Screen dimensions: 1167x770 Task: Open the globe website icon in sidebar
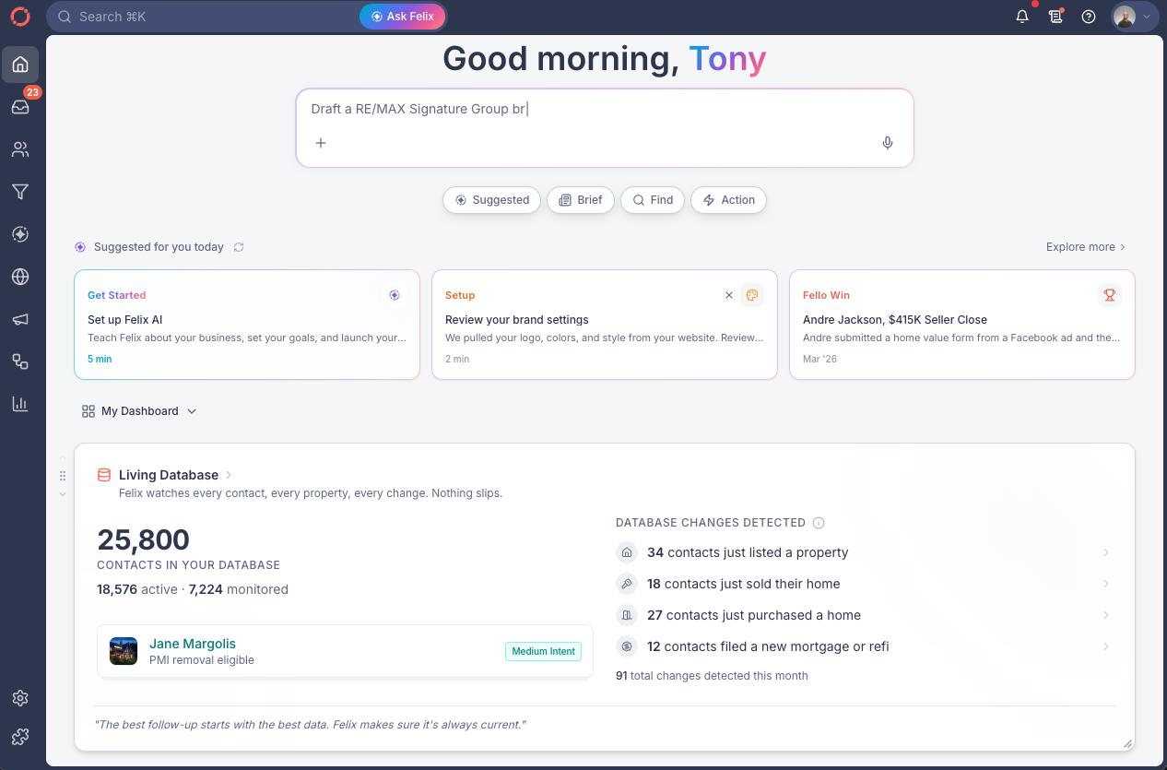click(20, 277)
